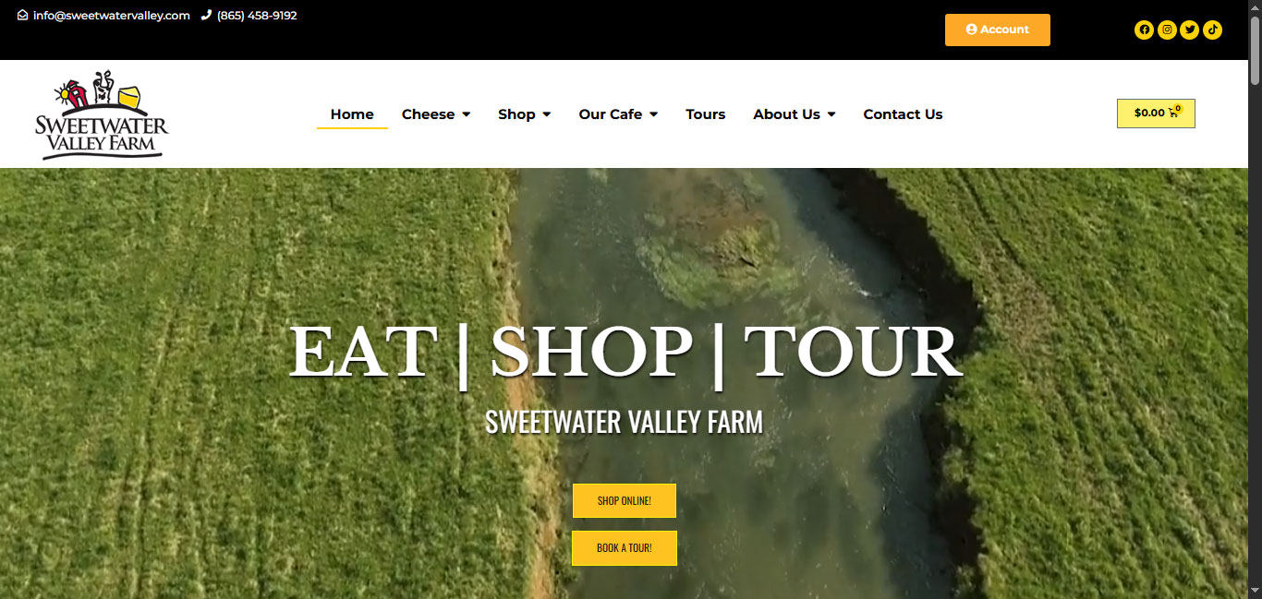The image size is (1262, 599).
Task: Click the info@sweetwatervalley.com email link
Action: (112, 16)
